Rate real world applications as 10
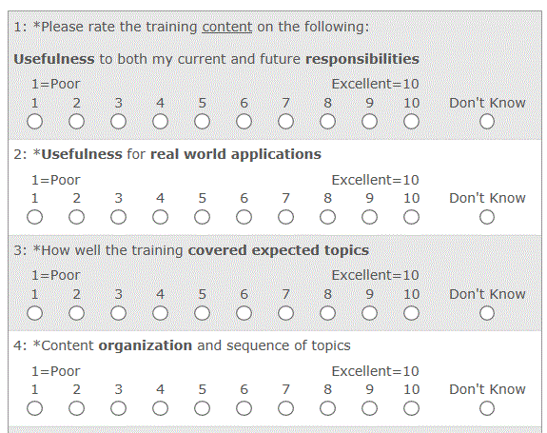Screen dimensions: 547x433 411,217
